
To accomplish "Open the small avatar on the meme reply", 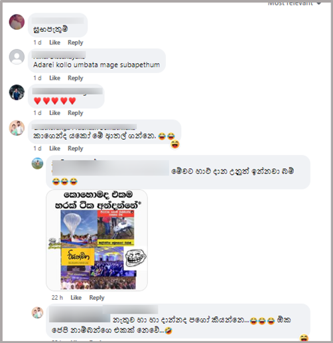I will pyautogui.click(x=37, y=164).
